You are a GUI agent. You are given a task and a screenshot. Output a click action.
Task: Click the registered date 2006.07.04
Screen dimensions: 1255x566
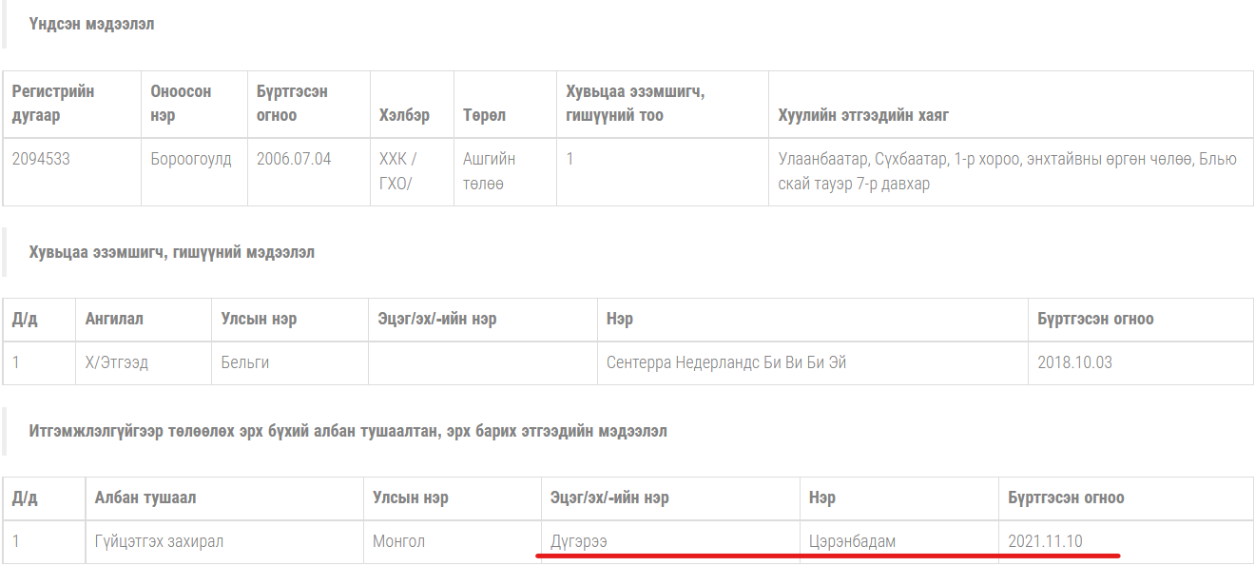(x=294, y=159)
